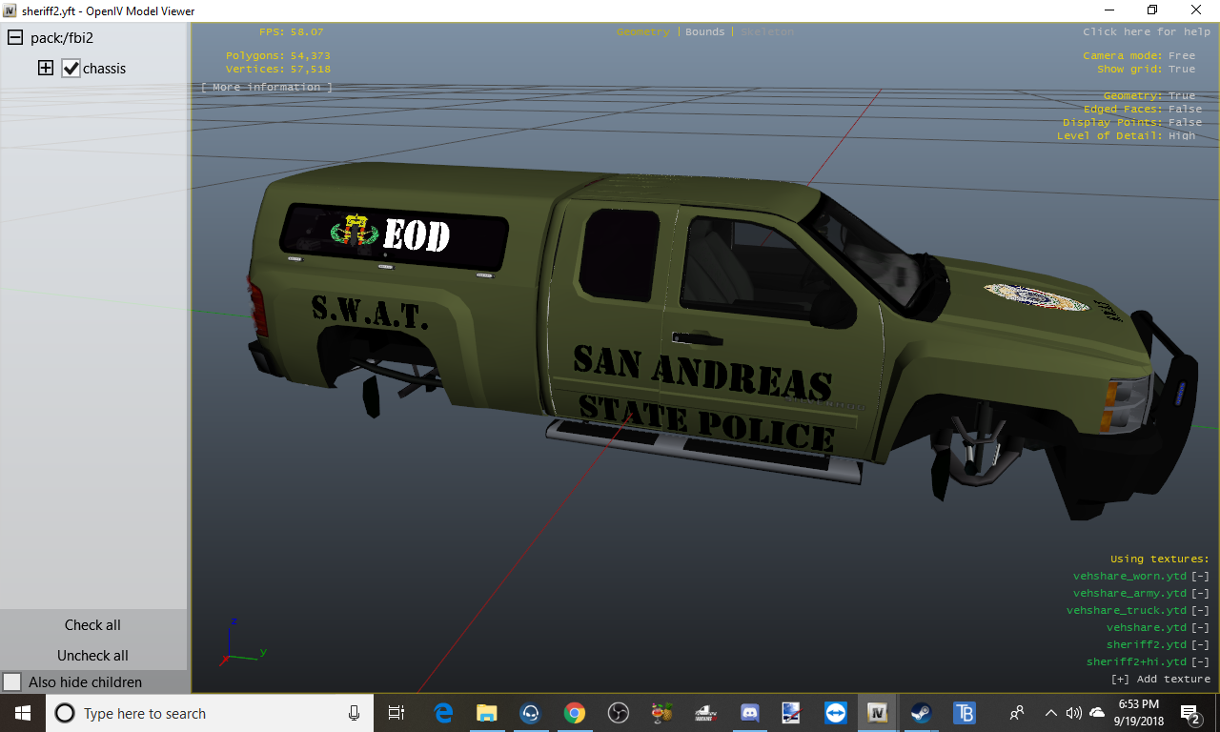Open File Explorer from the taskbar
1220x732 pixels.
click(487, 713)
